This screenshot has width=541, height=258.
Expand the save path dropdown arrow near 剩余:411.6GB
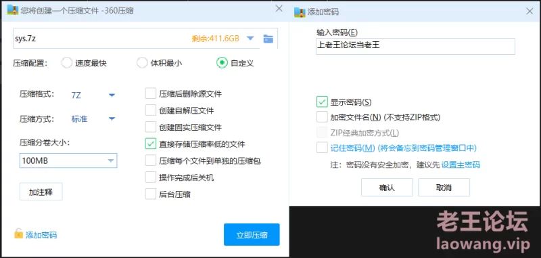(250, 39)
